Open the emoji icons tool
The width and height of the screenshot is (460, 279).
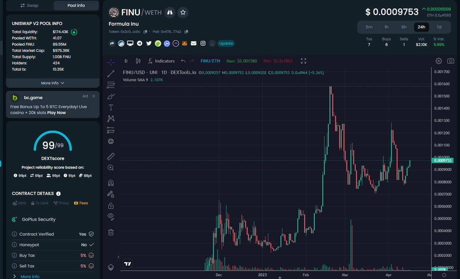(x=111, y=141)
